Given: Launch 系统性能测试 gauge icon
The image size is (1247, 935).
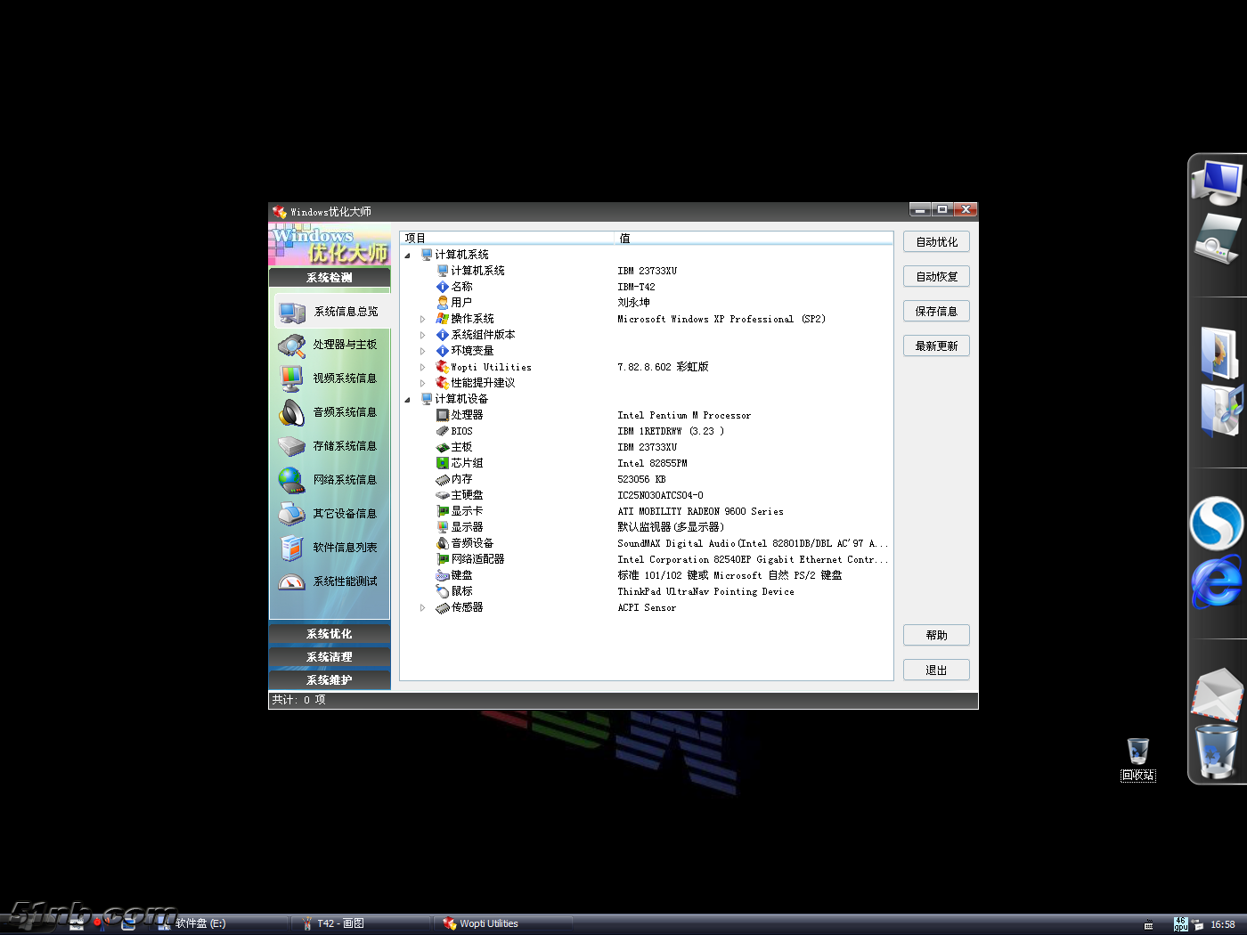Looking at the screenshot, I should (x=292, y=581).
